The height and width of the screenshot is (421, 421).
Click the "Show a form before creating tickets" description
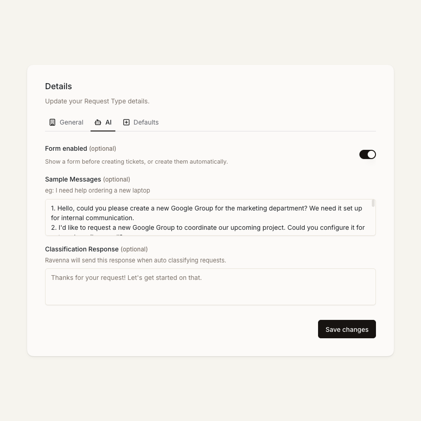(x=136, y=161)
